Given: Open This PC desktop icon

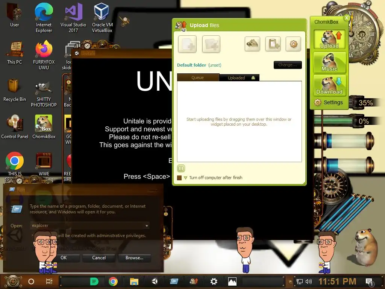Looking at the screenshot, I should (14, 53).
